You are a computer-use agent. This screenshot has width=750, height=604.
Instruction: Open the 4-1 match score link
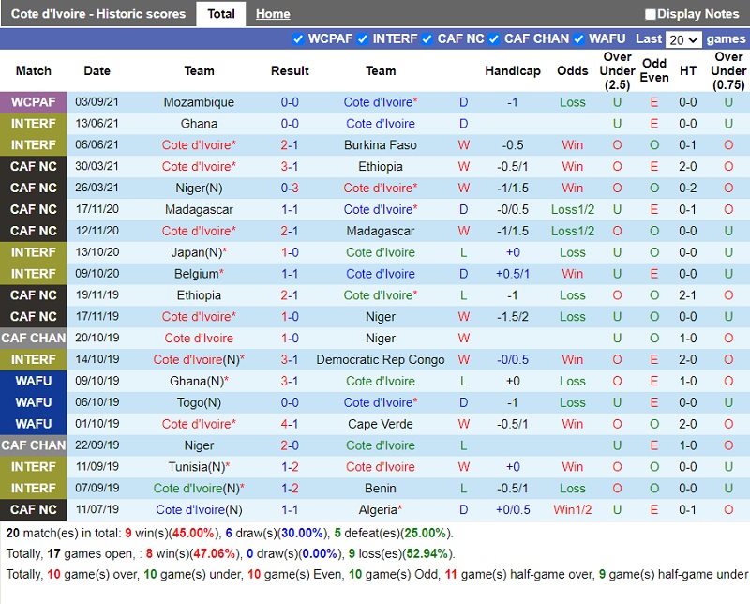coord(290,424)
